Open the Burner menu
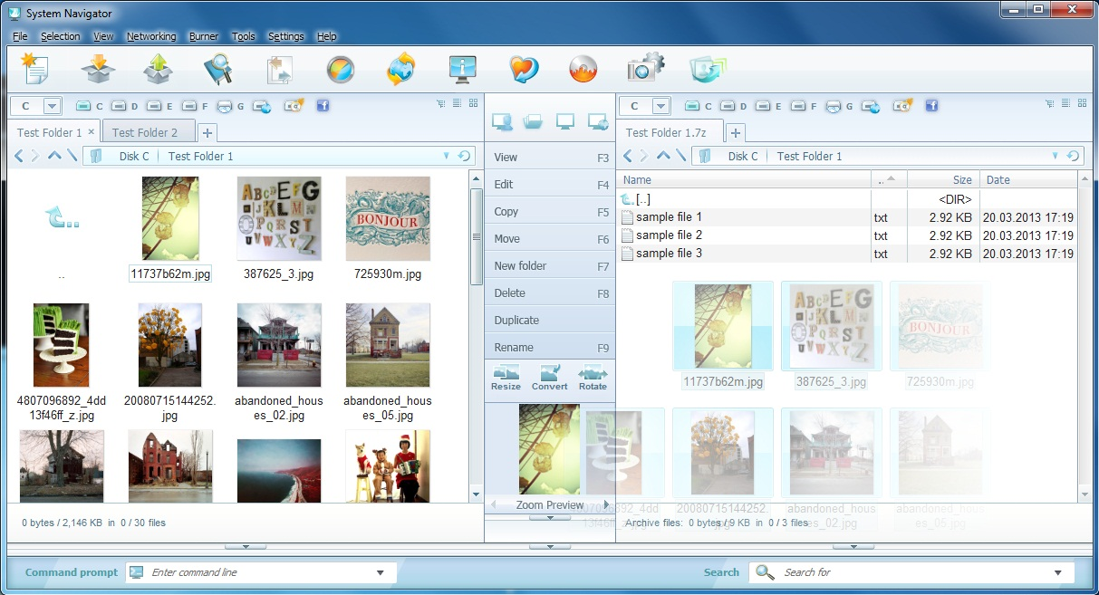Image resolution: width=1099 pixels, height=595 pixels. (x=204, y=36)
